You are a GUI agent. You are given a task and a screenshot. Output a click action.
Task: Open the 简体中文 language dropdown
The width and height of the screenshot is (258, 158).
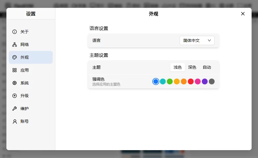(x=197, y=40)
